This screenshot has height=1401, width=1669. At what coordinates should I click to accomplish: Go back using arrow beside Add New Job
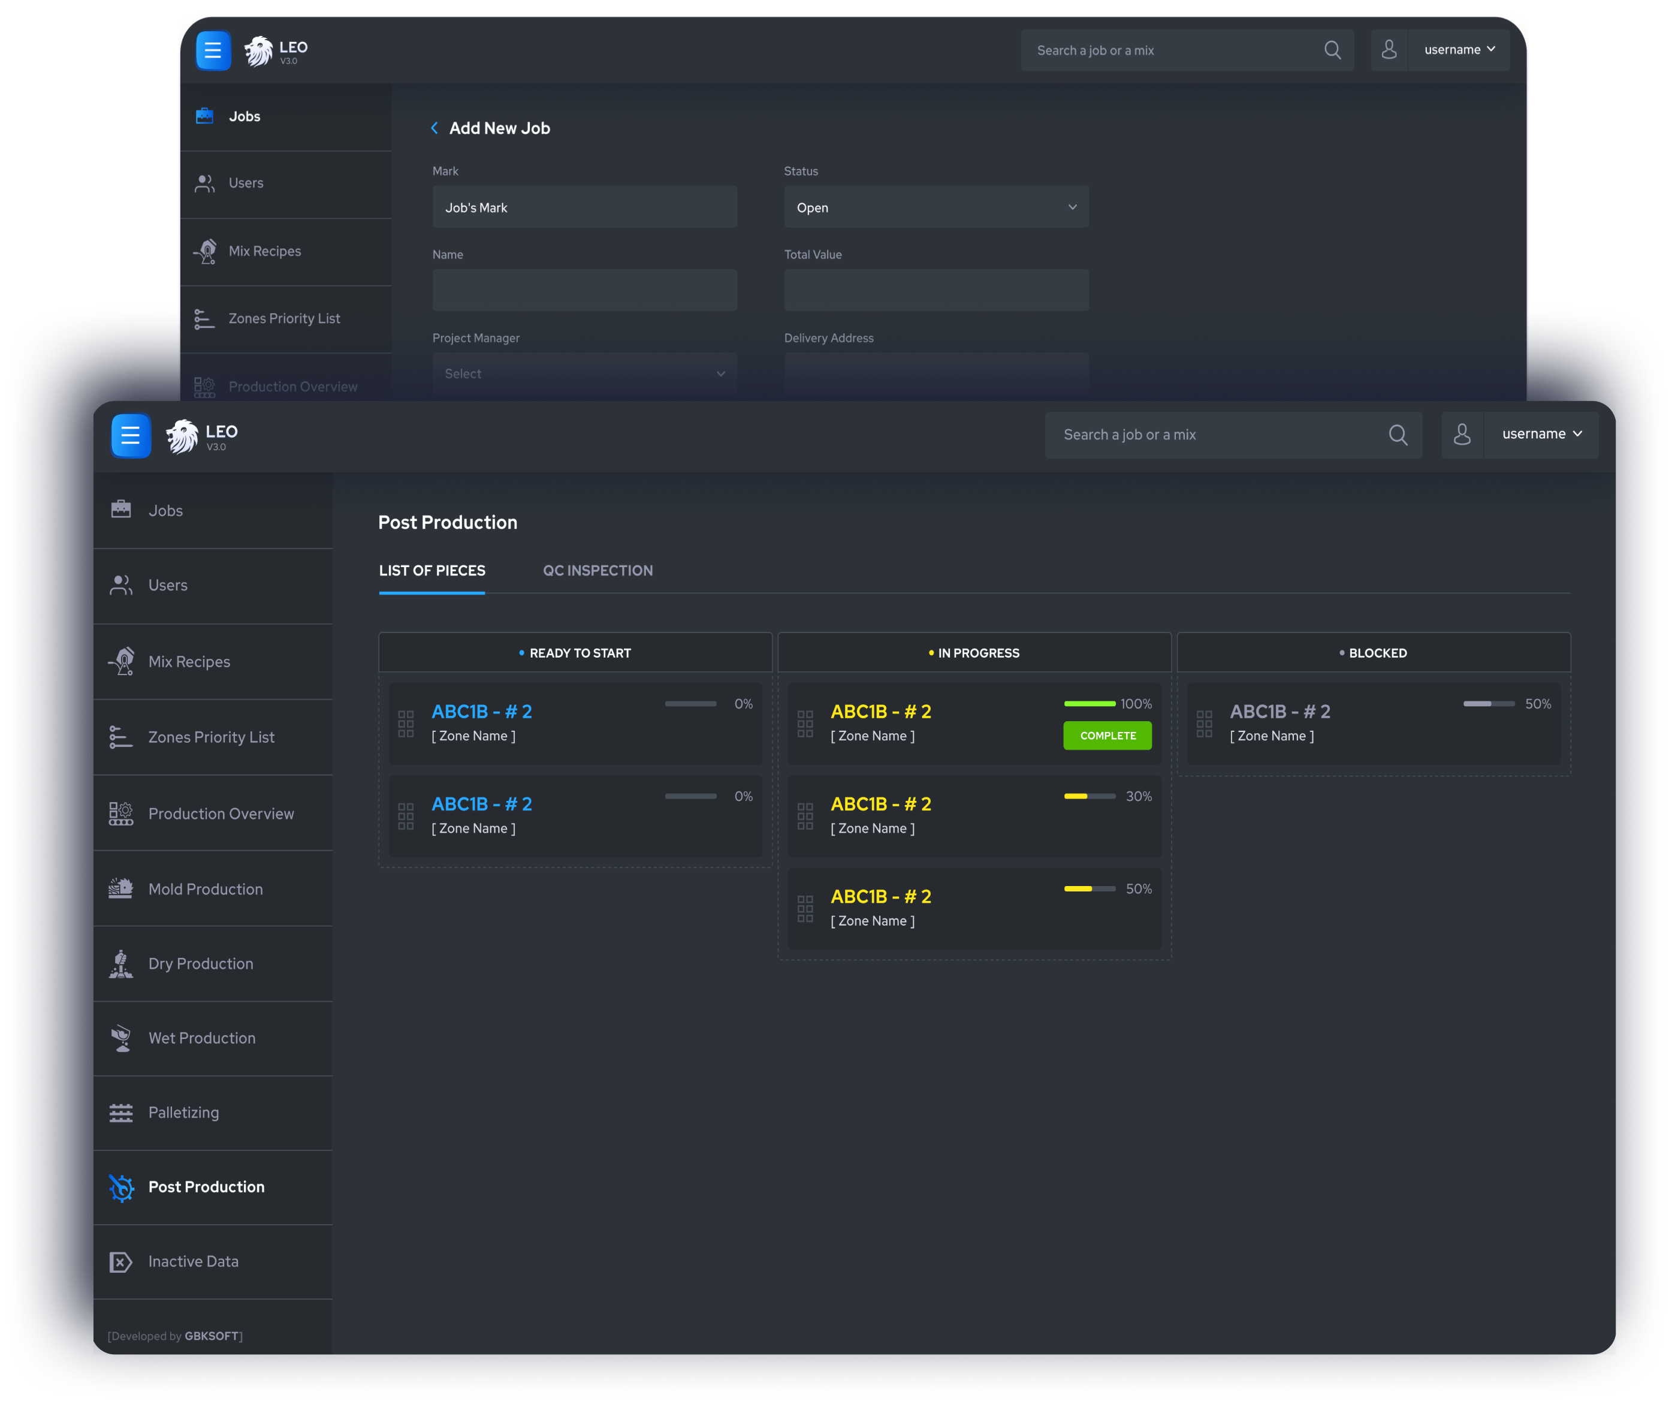(434, 128)
